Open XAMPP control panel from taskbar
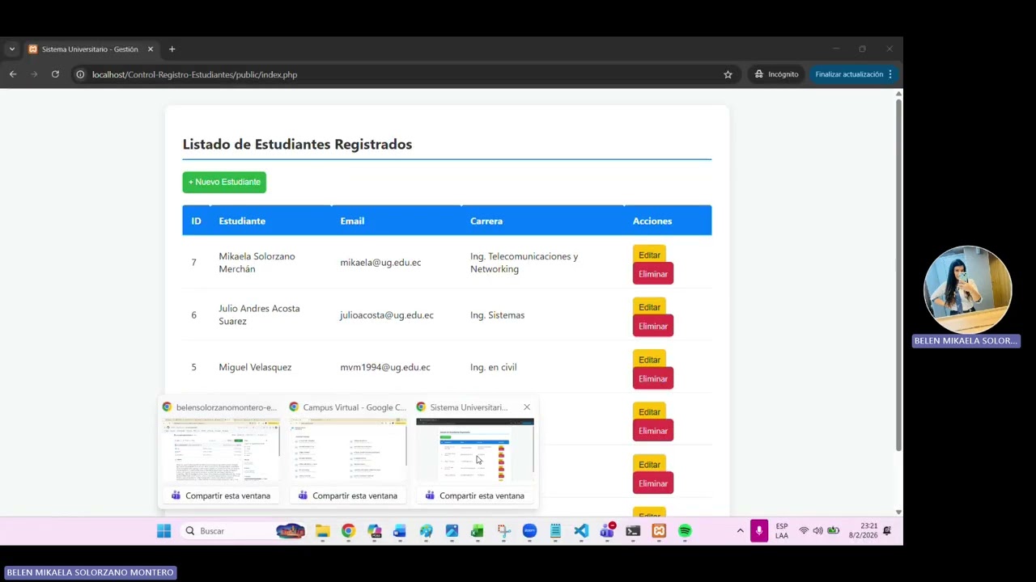1036x582 pixels. [x=659, y=531]
